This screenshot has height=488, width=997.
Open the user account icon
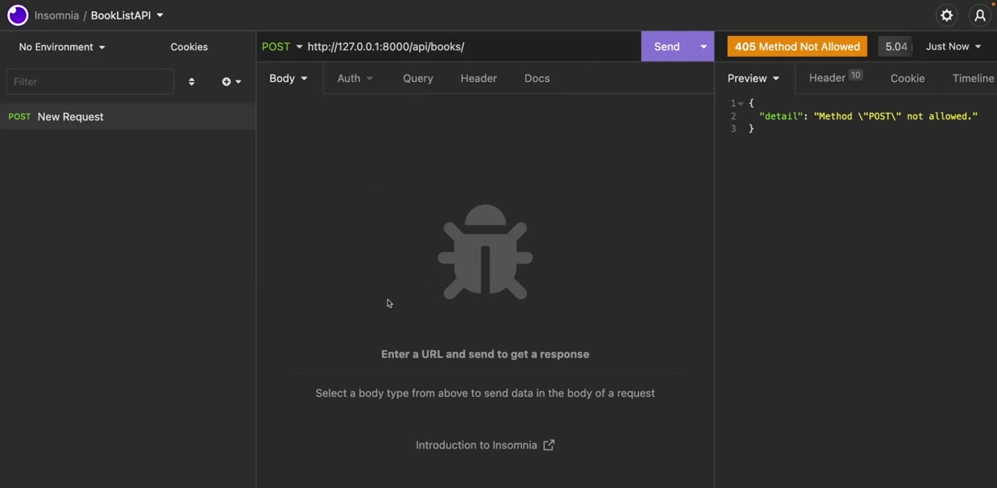point(979,15)
